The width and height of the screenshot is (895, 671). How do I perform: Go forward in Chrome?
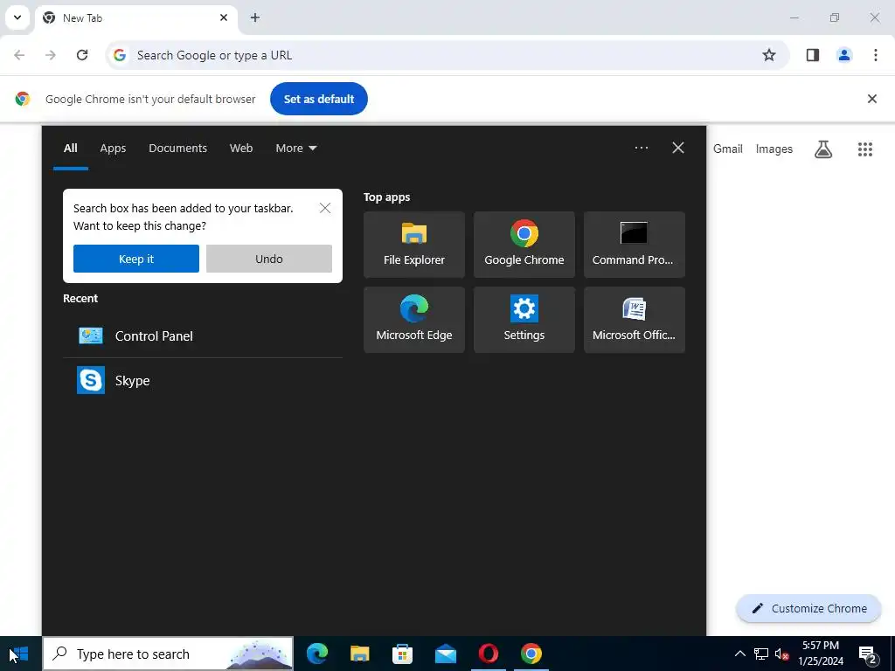[50, 55]
